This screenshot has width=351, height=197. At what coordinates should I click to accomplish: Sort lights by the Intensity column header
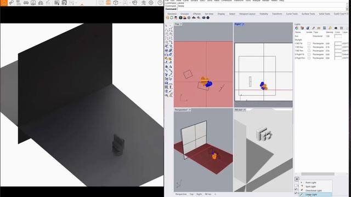[x=329, y=32]
